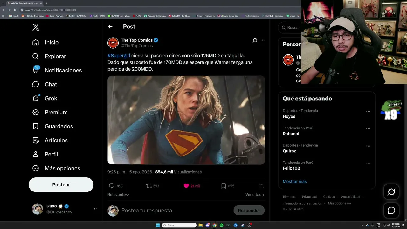Go to the Explorar page
The width and height of the screenshot is (407, 229).
point(49,56)
